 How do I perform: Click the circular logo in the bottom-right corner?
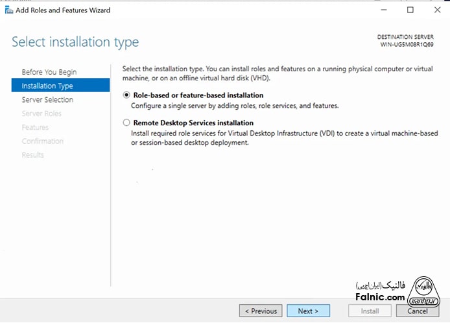[425, 291]
